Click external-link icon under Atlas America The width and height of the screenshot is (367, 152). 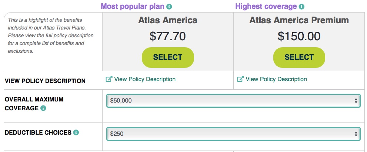(109, 79)
